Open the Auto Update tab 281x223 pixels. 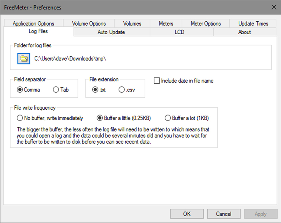112,32
